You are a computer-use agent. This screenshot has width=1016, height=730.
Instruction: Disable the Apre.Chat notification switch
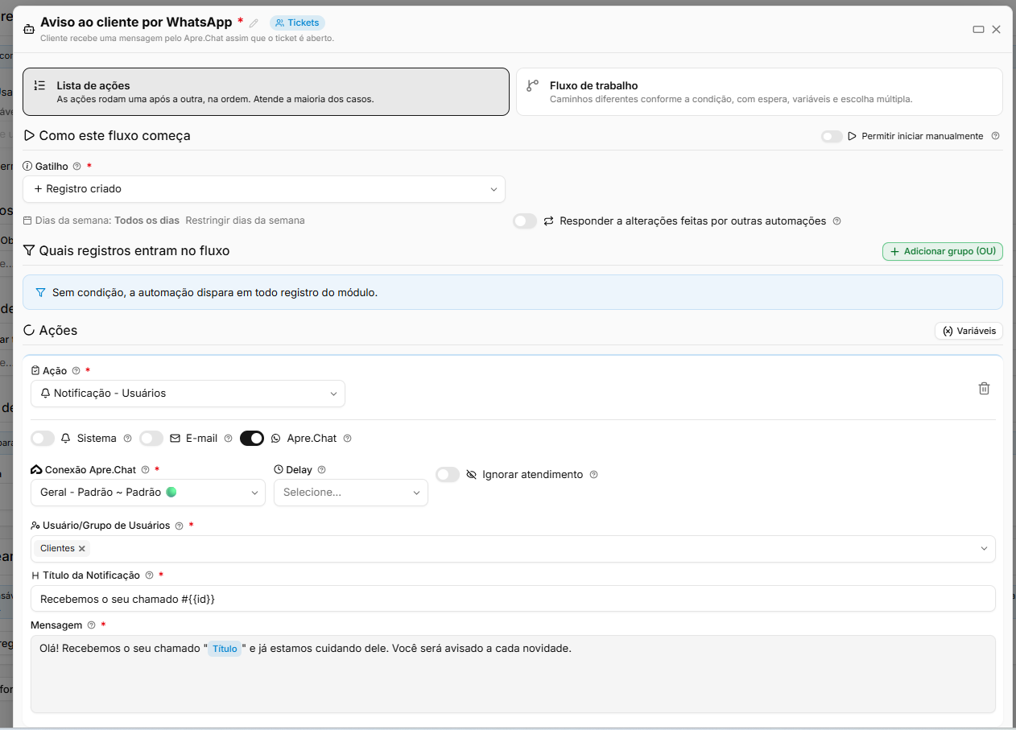(252, 439)
